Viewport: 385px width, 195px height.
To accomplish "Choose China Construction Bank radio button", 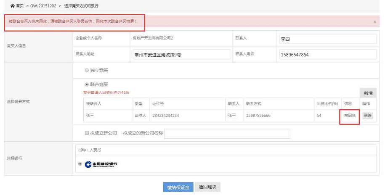I will pos(80,164).
